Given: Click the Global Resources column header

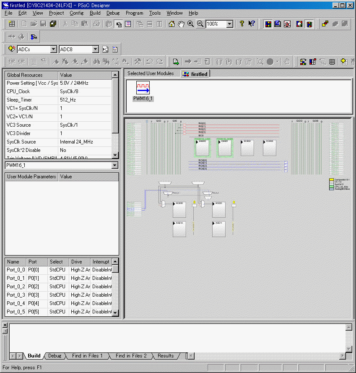Looking at the screenshot, I should 31,75.
